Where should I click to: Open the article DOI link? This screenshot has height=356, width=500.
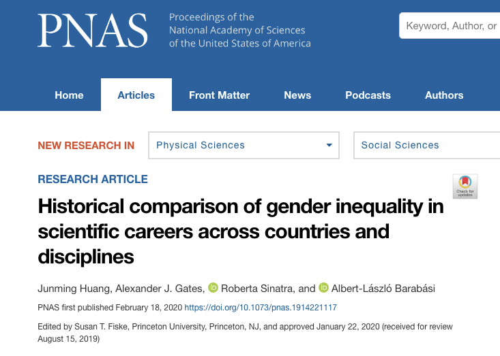click(x=261, y=308)
